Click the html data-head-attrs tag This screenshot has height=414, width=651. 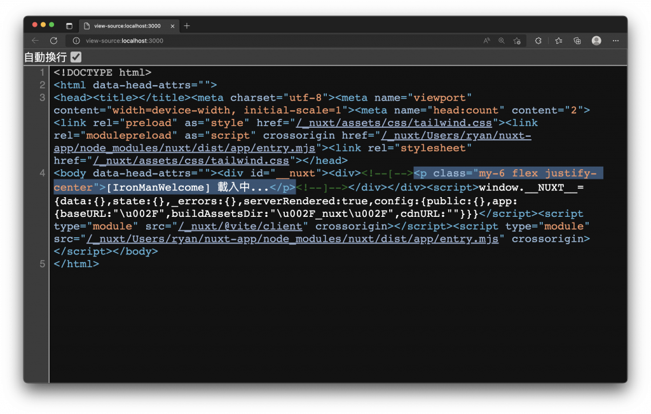pyautogui.click(x=135, y=85)
